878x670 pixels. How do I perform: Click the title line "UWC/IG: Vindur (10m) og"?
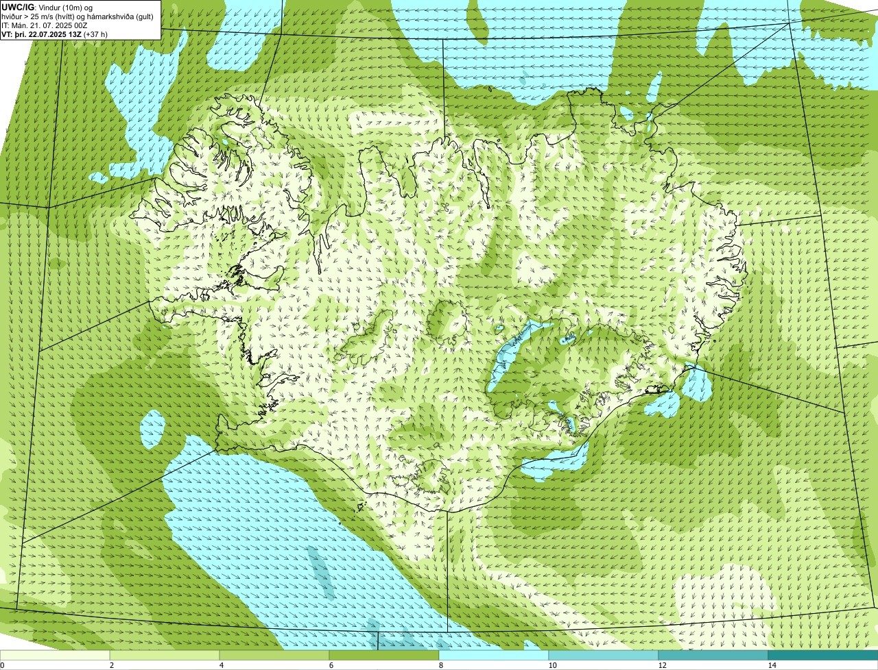47,7
